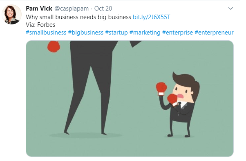246x161 pixels.
Task: Open the boxing illustration image
Action: tap(130, 98)
